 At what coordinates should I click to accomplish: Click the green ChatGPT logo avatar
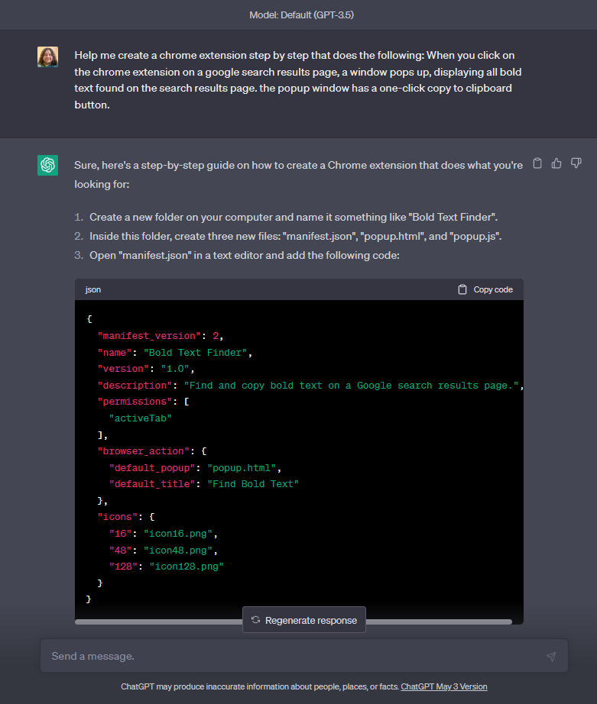(x=47, y=164)
